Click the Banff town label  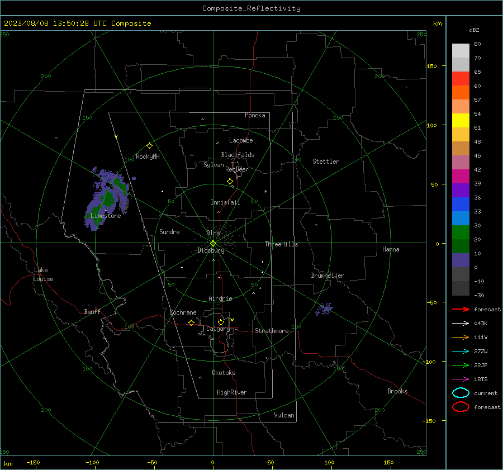click(x=92, y=311)
